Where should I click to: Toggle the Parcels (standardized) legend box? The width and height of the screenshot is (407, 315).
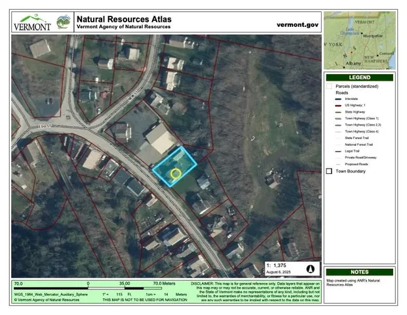[329, 86]
